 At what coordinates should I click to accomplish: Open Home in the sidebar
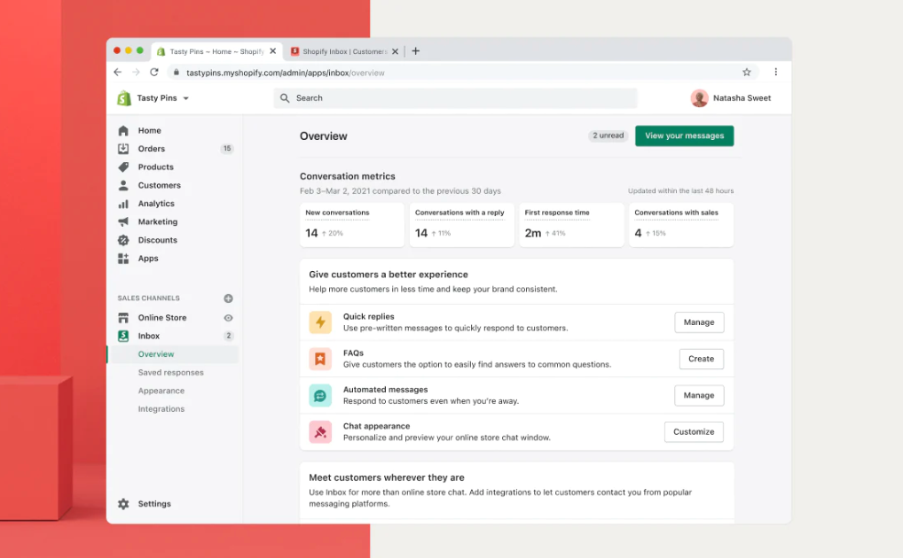[x=149, y=130]
